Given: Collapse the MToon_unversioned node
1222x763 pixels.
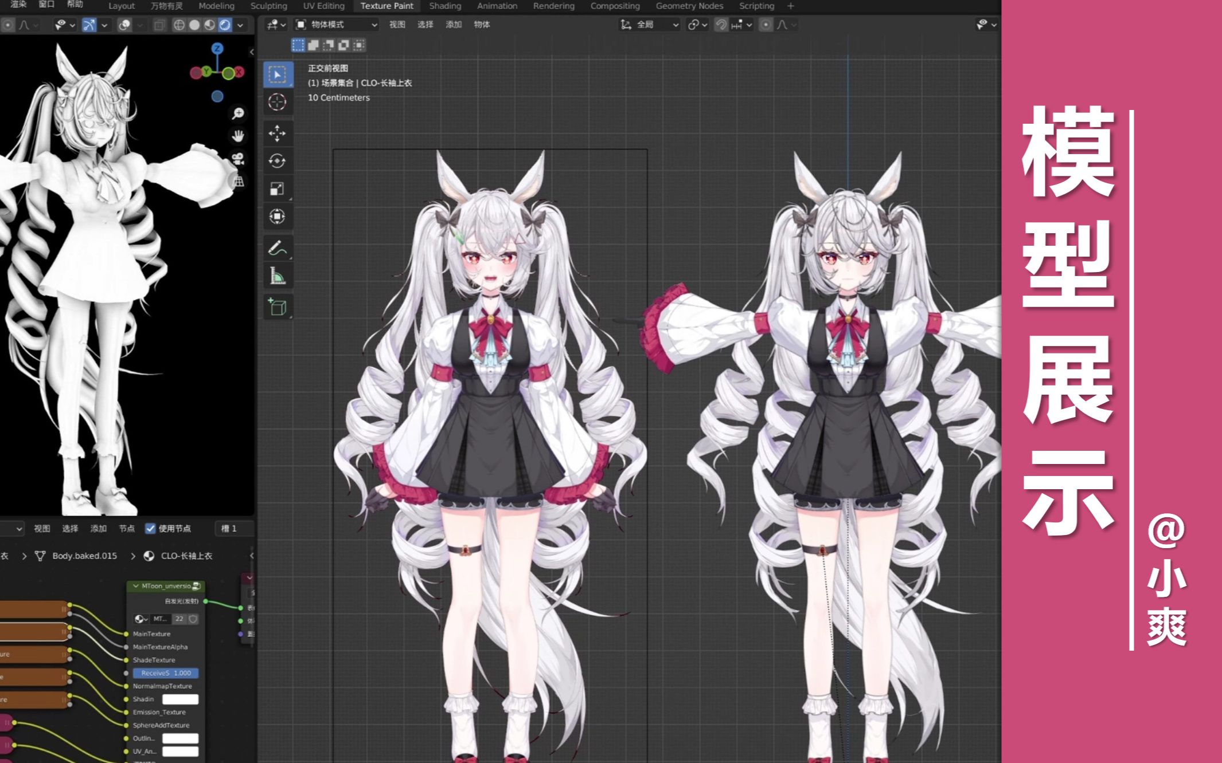Looking at the screenshot, I should (136, 586).
